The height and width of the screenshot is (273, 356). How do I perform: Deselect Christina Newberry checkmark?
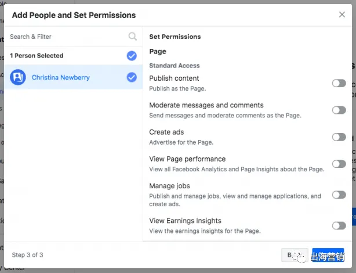pos(132,77)
